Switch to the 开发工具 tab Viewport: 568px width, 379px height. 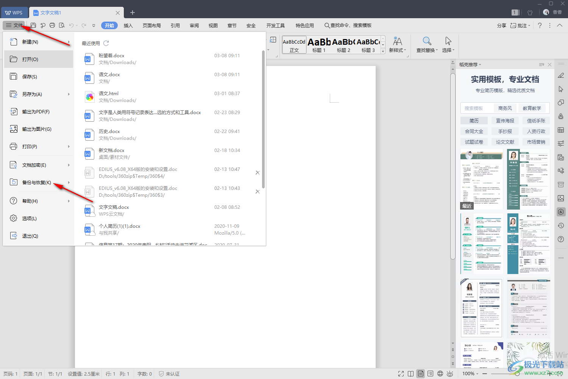276,25
